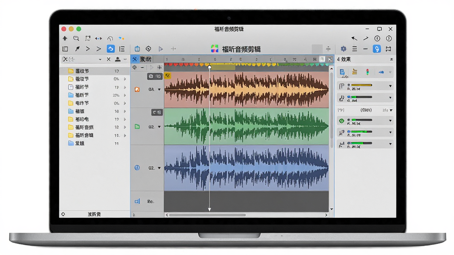This screenshot has width=454, height=255.
Task: Click the colorful app logo icon
Action: pyautogui.click(x=215, y=49)
